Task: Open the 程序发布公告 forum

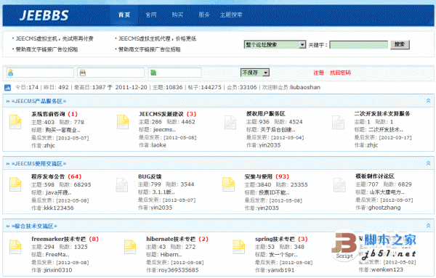Action: [48, 176]
